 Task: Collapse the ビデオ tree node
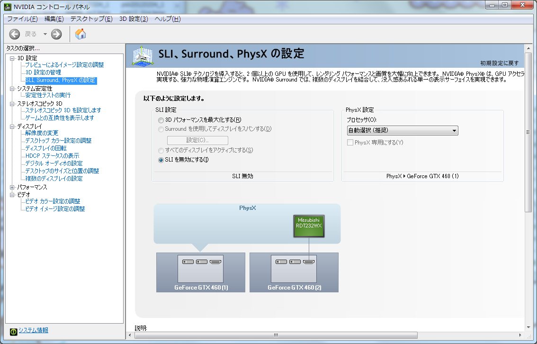pos(12,195)
